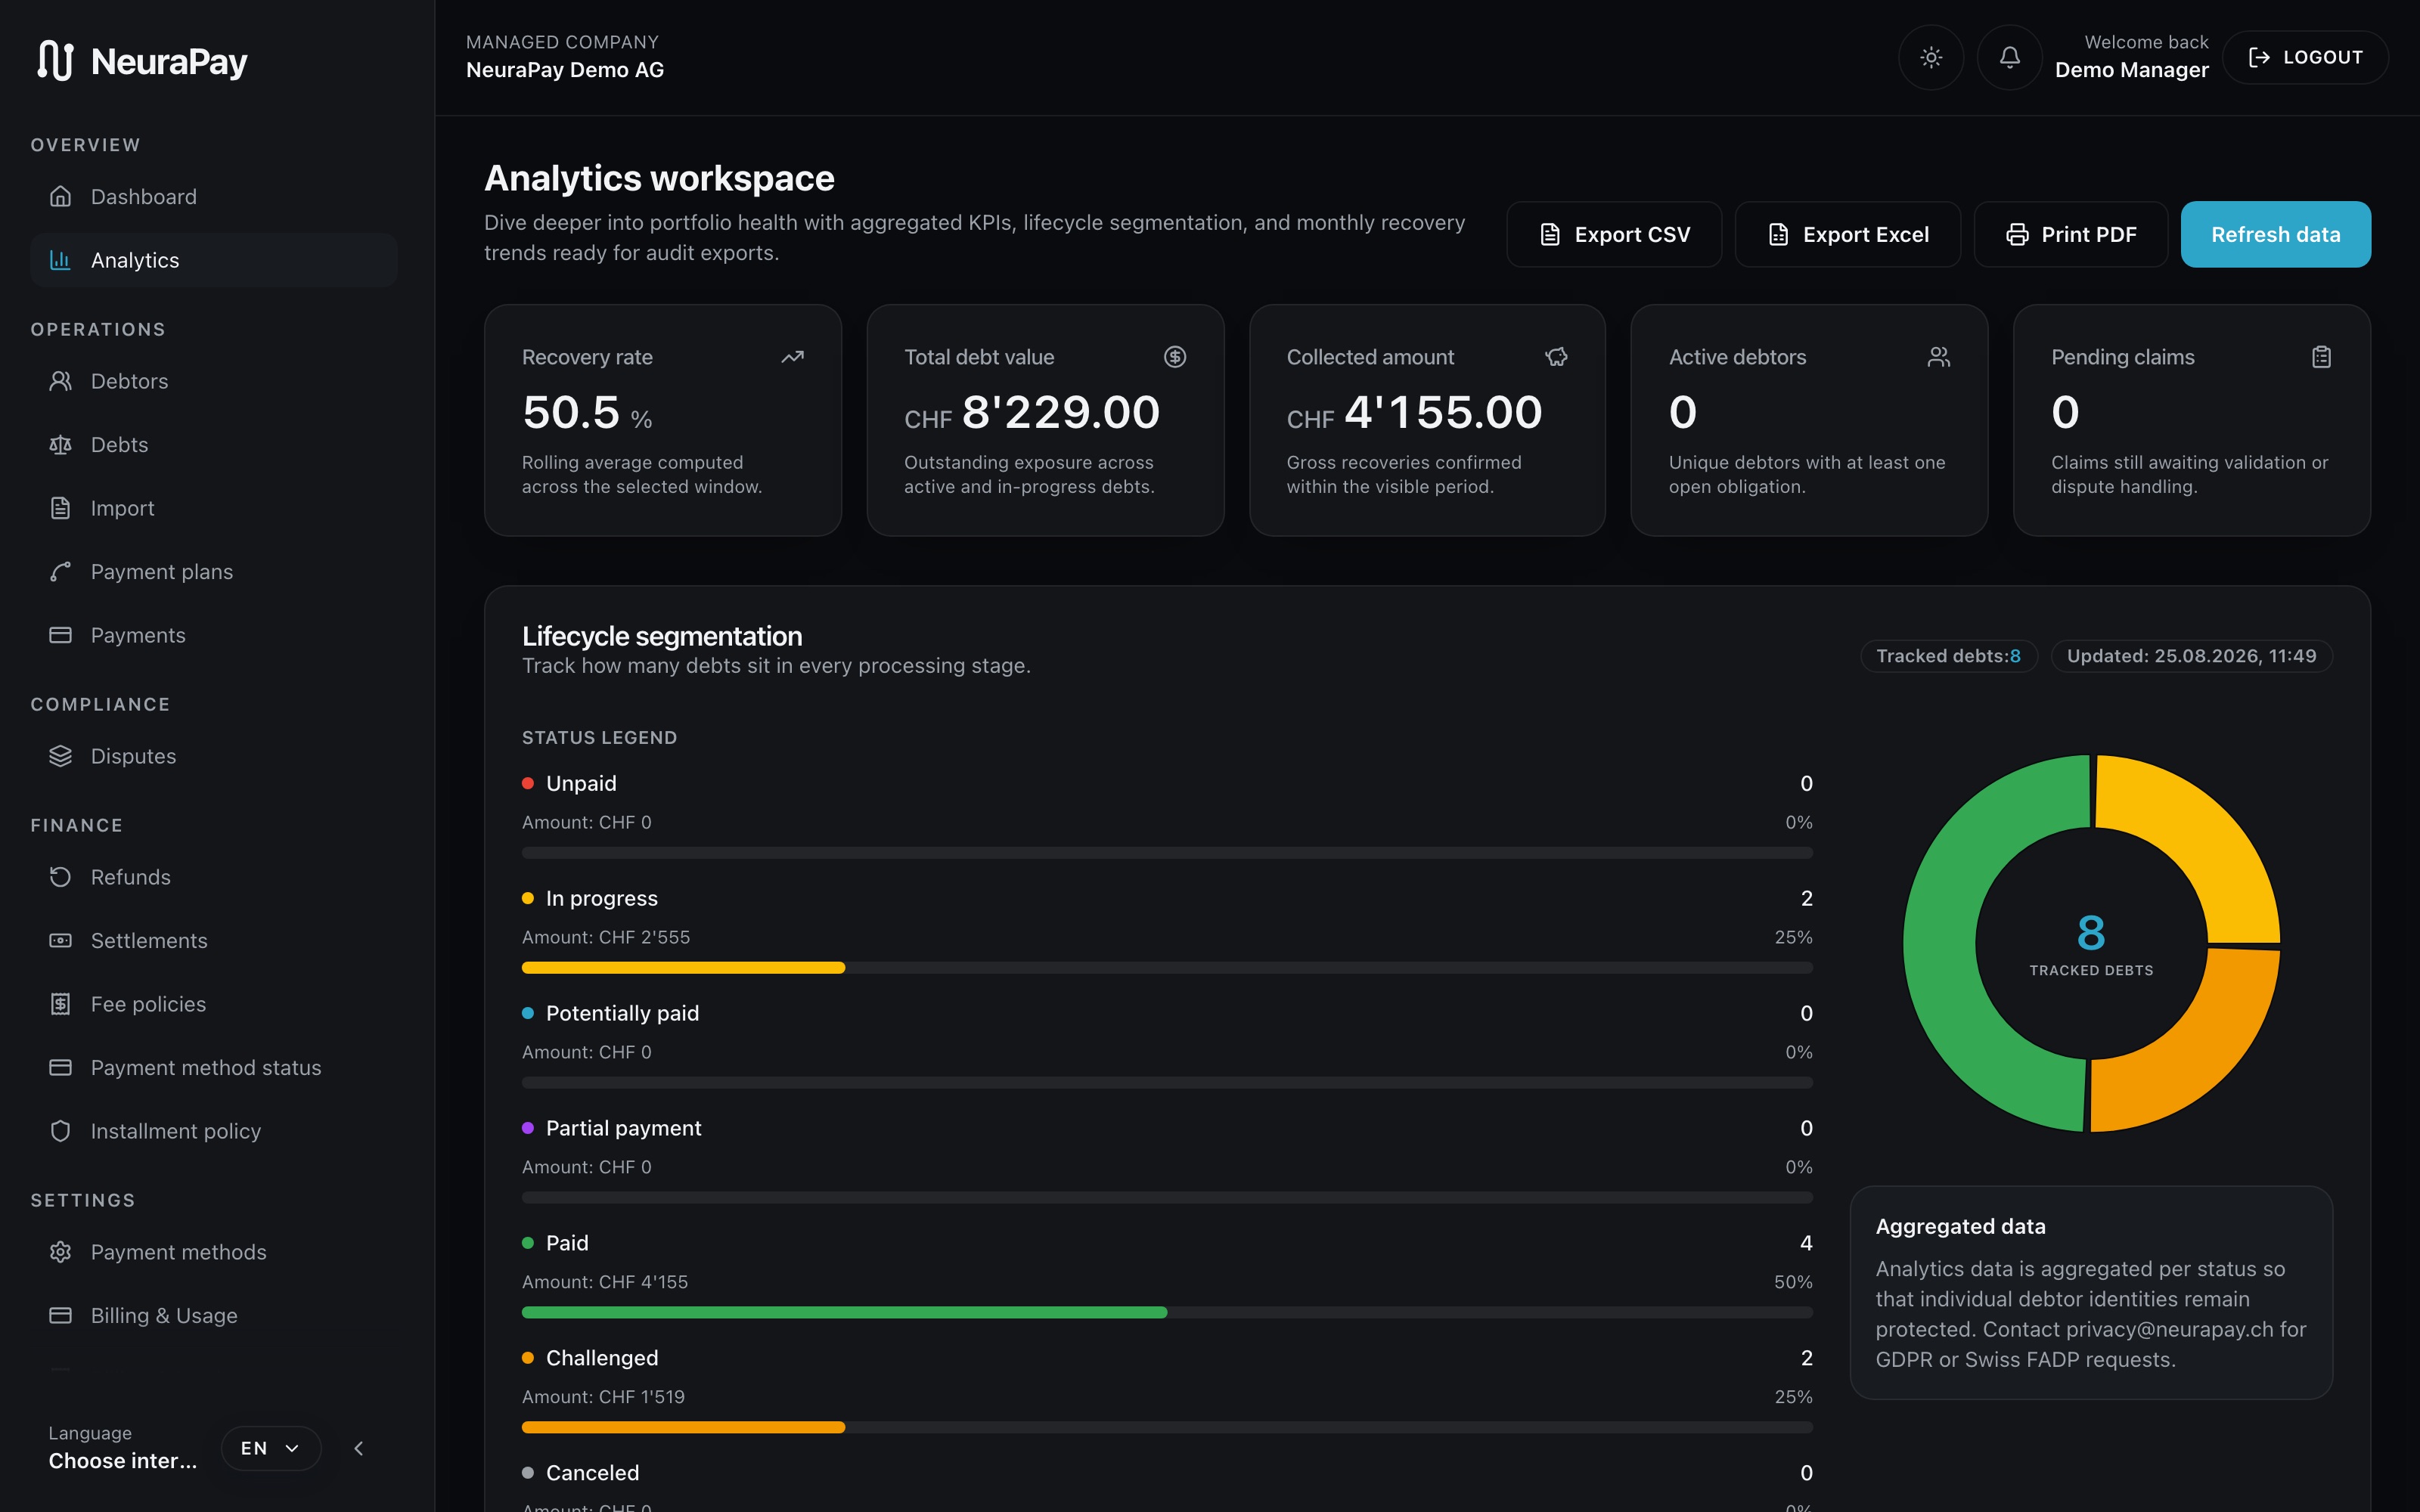Click the Aggregated data card heading
The height and width of the screenshot is (1512, 2420).
(x=1960, y=1227)
